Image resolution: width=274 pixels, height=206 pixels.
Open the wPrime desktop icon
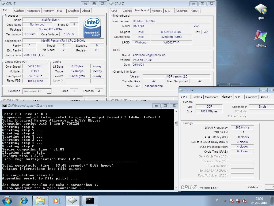(261, 38)
